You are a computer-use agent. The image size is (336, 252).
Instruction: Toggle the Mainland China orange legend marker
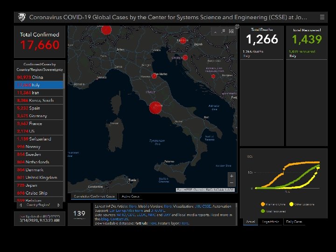[263, 204]
